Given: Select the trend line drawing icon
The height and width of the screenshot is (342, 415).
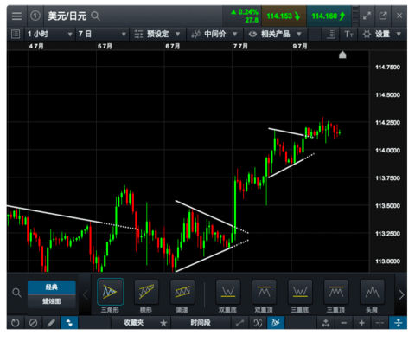Looking at the screenshot, I should (239, 323).
